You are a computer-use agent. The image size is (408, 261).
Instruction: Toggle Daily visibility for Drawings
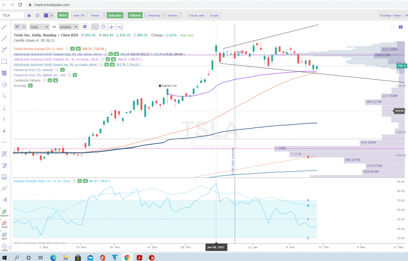pos(31,86)
